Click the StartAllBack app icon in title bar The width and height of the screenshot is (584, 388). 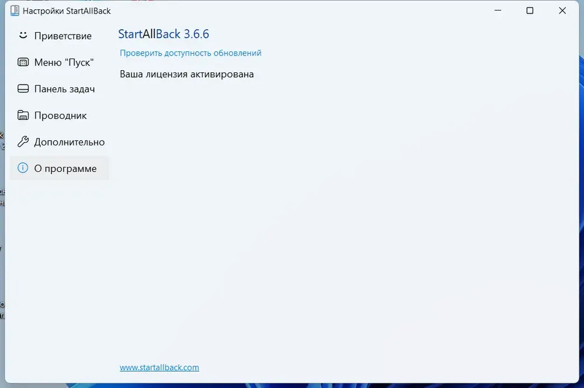pos(15,11)
